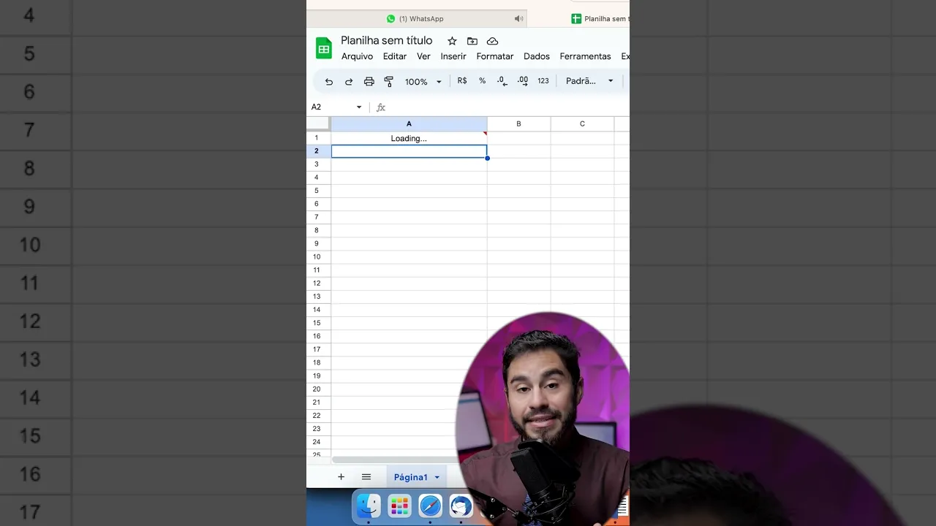936x526 pixels.
Task: Select the Planilha sem título browser tab
Action: tap(600, 19)
